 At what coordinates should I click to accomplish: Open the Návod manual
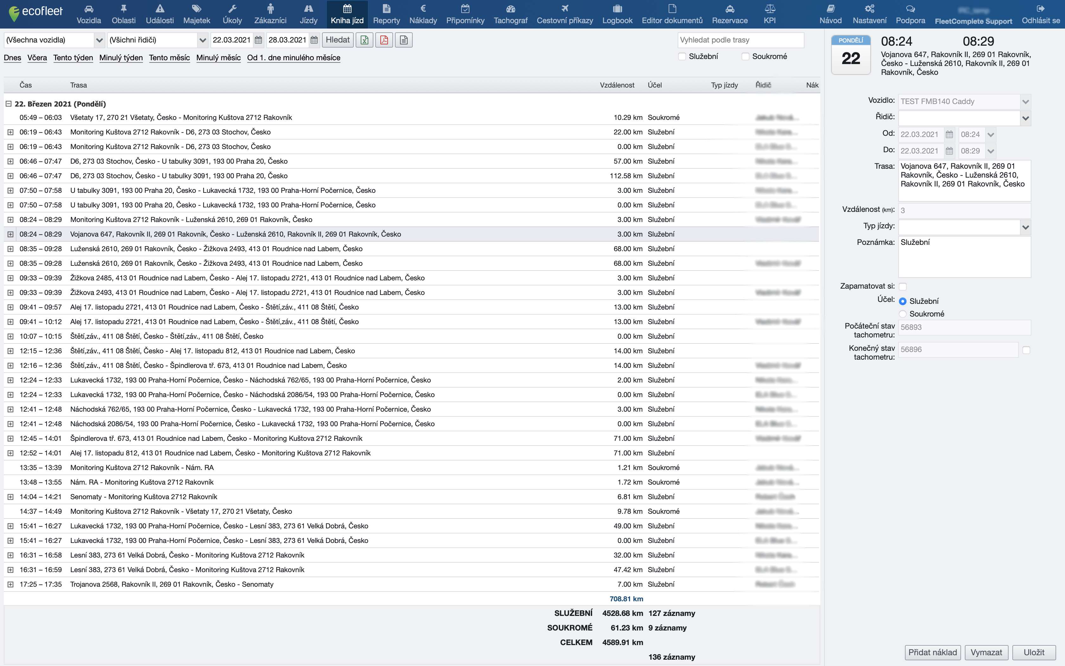point(830,15)
